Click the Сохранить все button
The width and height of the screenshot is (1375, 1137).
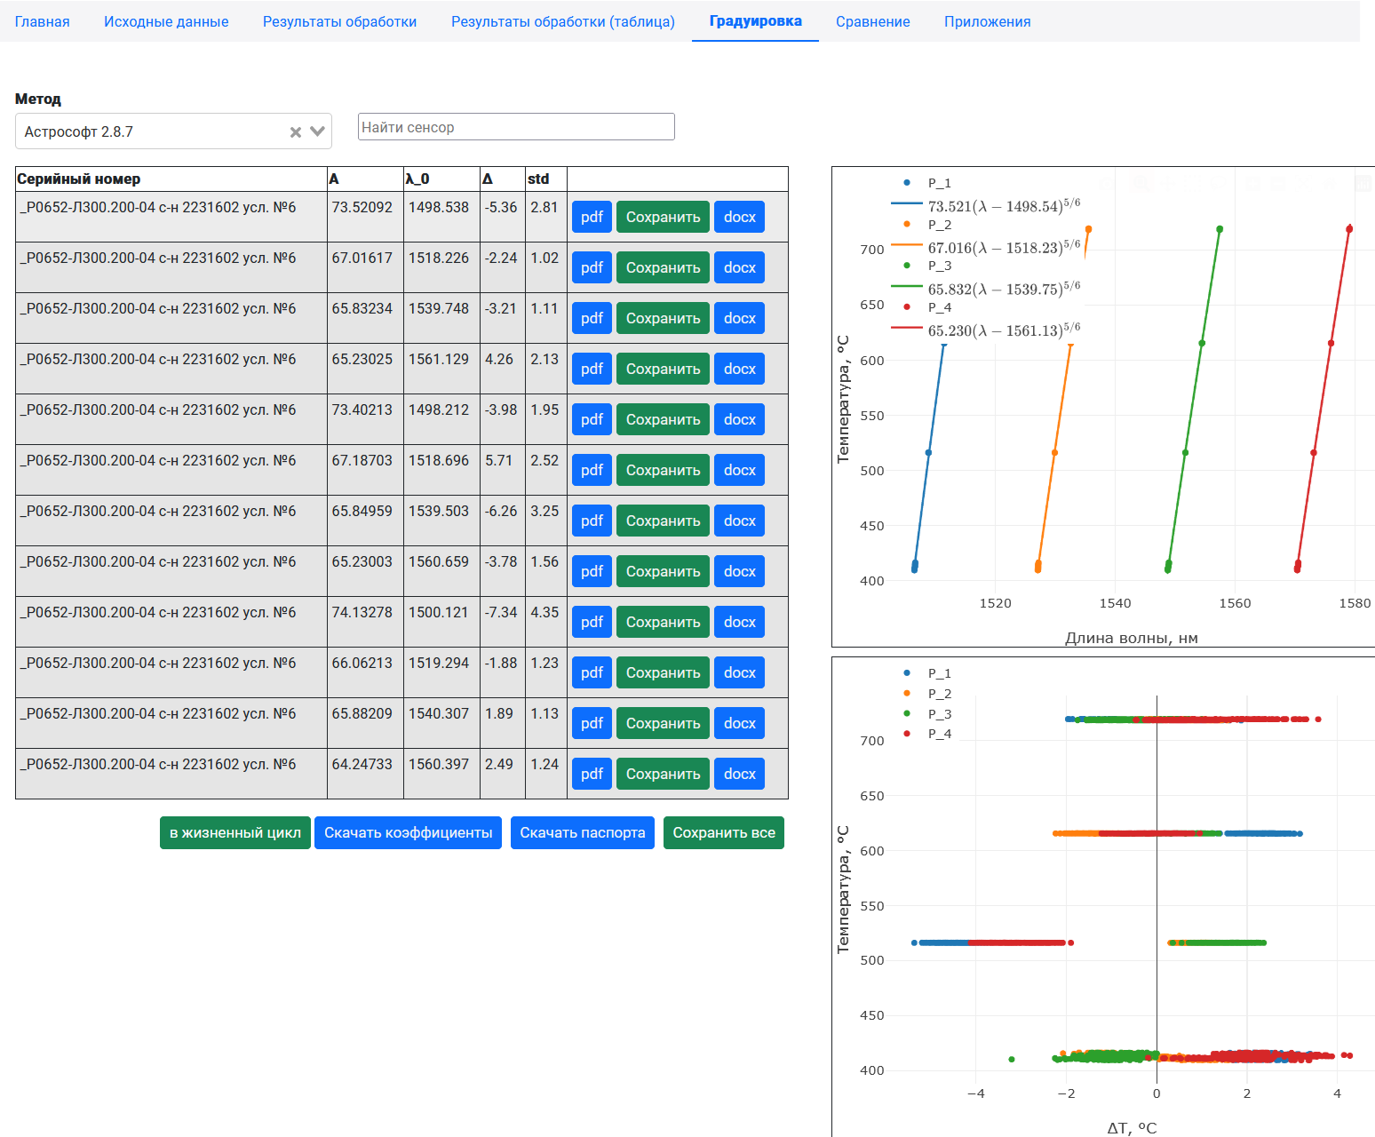pyautogui.click(x=724, y=832)
